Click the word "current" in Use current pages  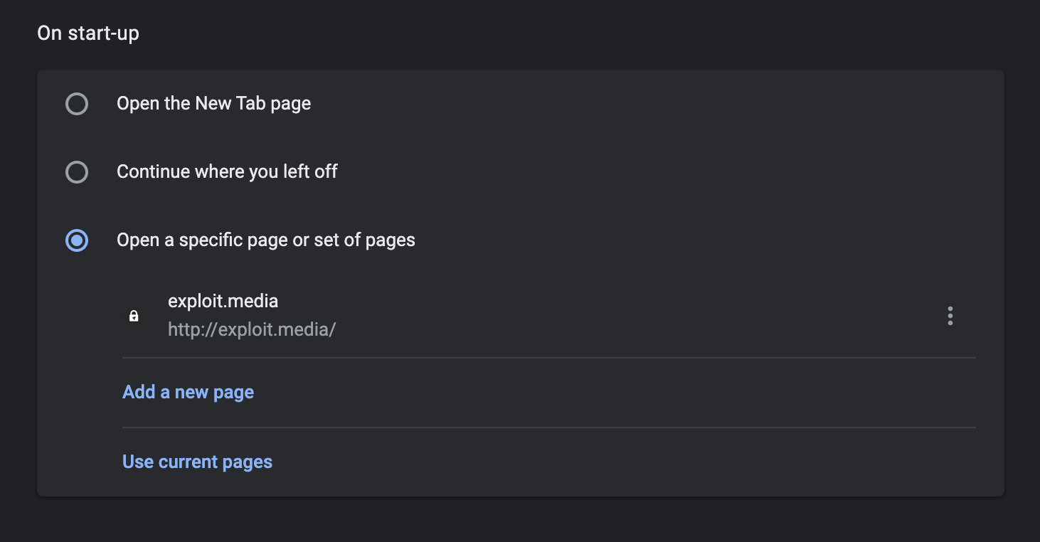pyautogui.click(x=188, y=462)
